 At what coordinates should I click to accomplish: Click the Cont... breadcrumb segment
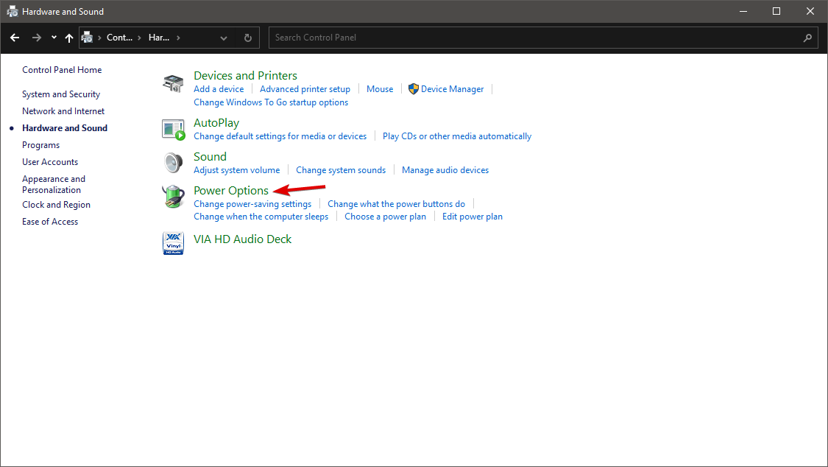click(119, 38)
